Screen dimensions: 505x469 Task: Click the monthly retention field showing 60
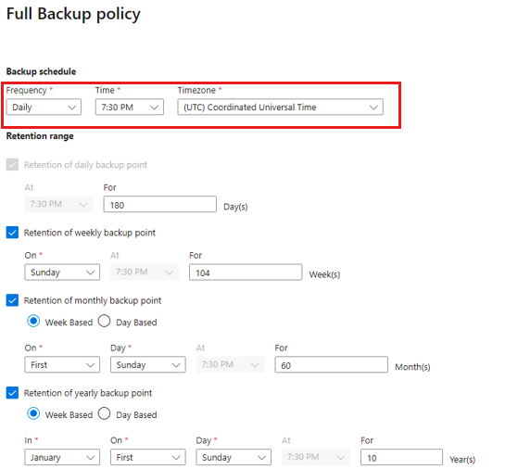(x=331, y=364)
